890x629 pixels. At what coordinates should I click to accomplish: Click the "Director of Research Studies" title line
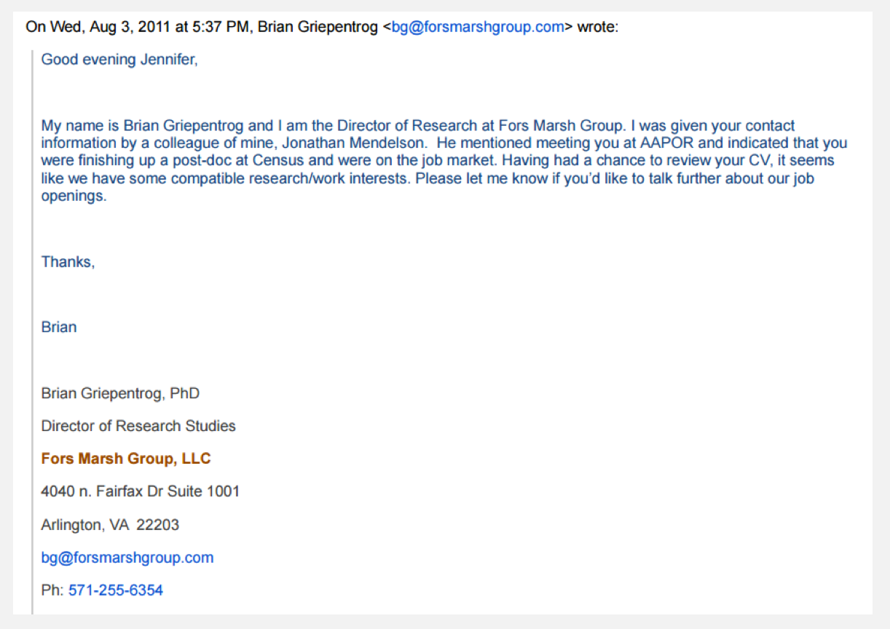click(x=138, y=426)
